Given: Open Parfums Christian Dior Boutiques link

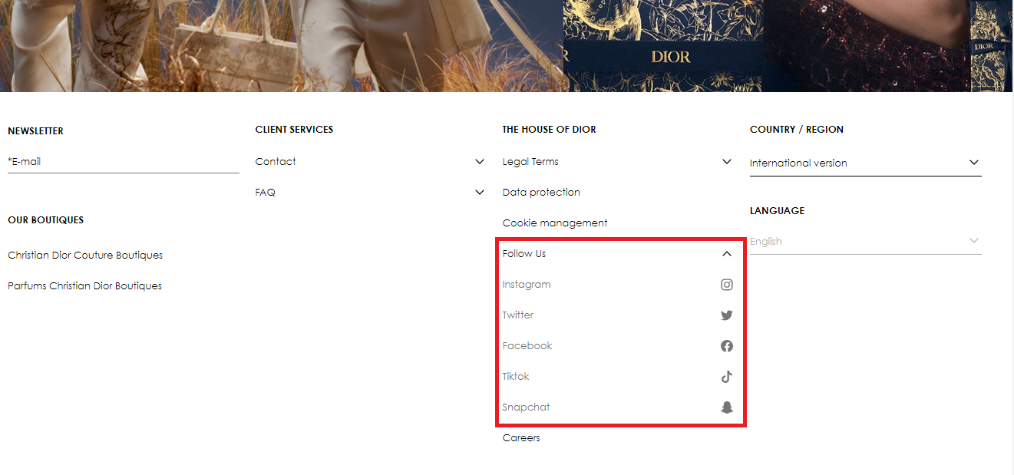Looking at the screenshot, I should (x=84, y=285).
